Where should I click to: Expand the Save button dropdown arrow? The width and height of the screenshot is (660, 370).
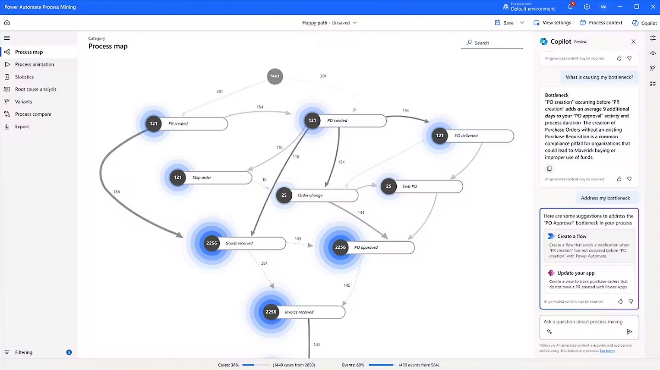click(522, 22)
